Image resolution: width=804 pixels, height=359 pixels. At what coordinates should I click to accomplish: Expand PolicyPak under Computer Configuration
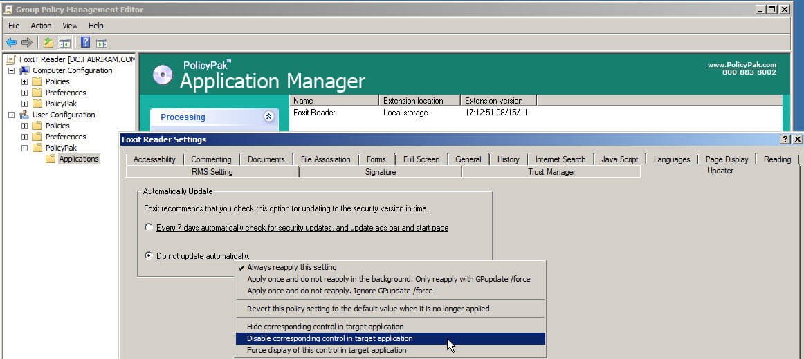click(24, 104)
